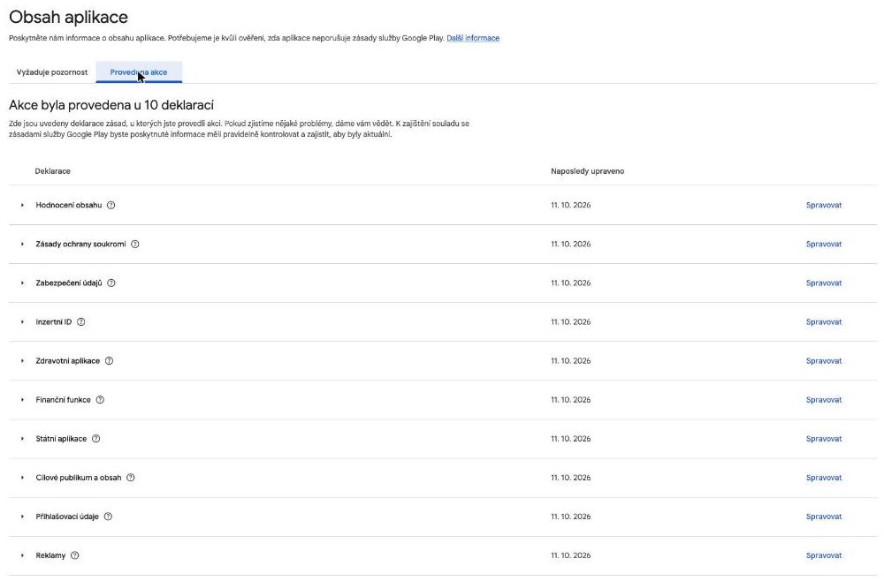Open help icon next to Zdravotní aplikace
Viewport: 884px width, 581px height.
(109, 361)
